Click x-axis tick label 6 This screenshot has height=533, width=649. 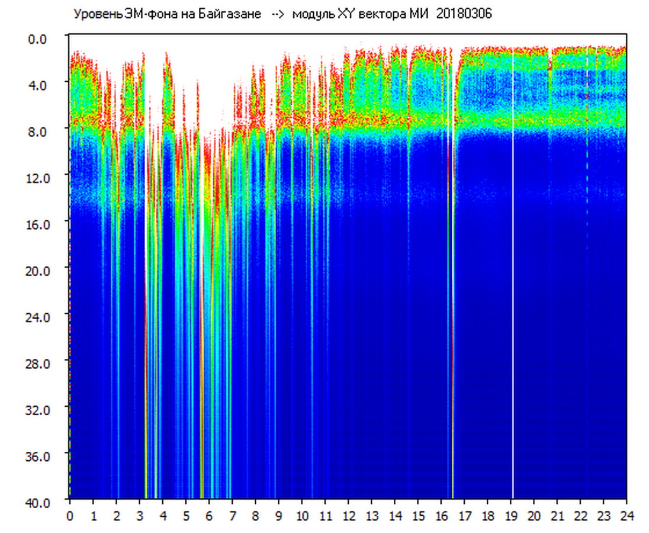[209, 516]
